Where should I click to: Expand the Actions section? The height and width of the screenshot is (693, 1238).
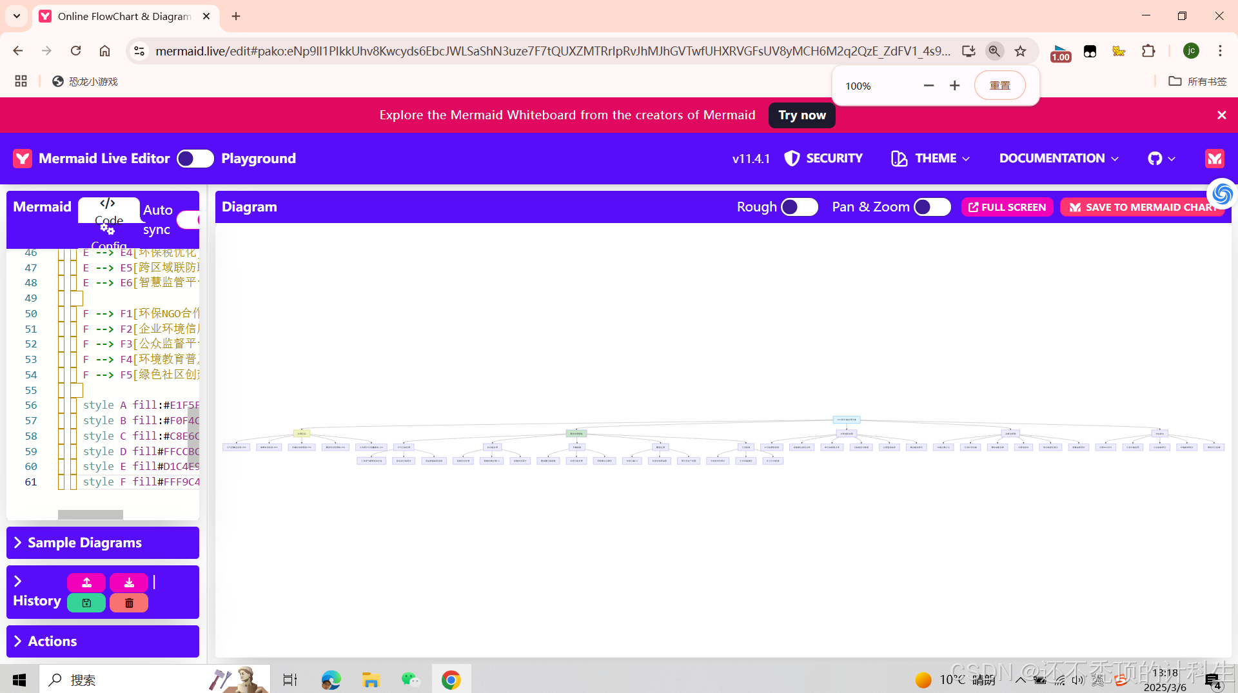point(52,641)
